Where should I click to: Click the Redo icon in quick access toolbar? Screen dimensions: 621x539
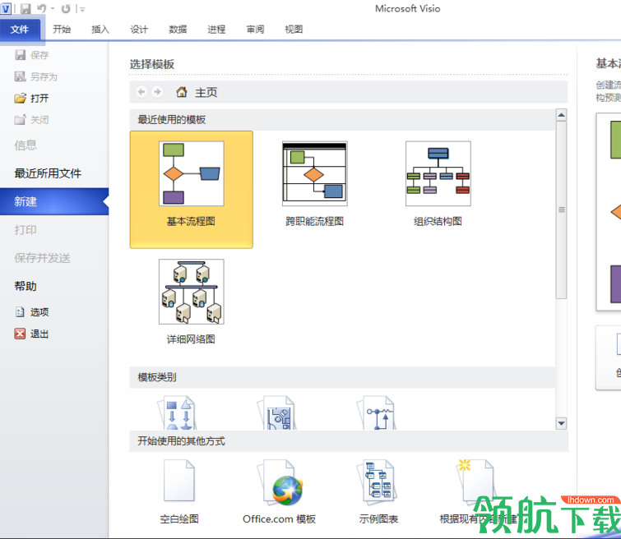(66, 9)
